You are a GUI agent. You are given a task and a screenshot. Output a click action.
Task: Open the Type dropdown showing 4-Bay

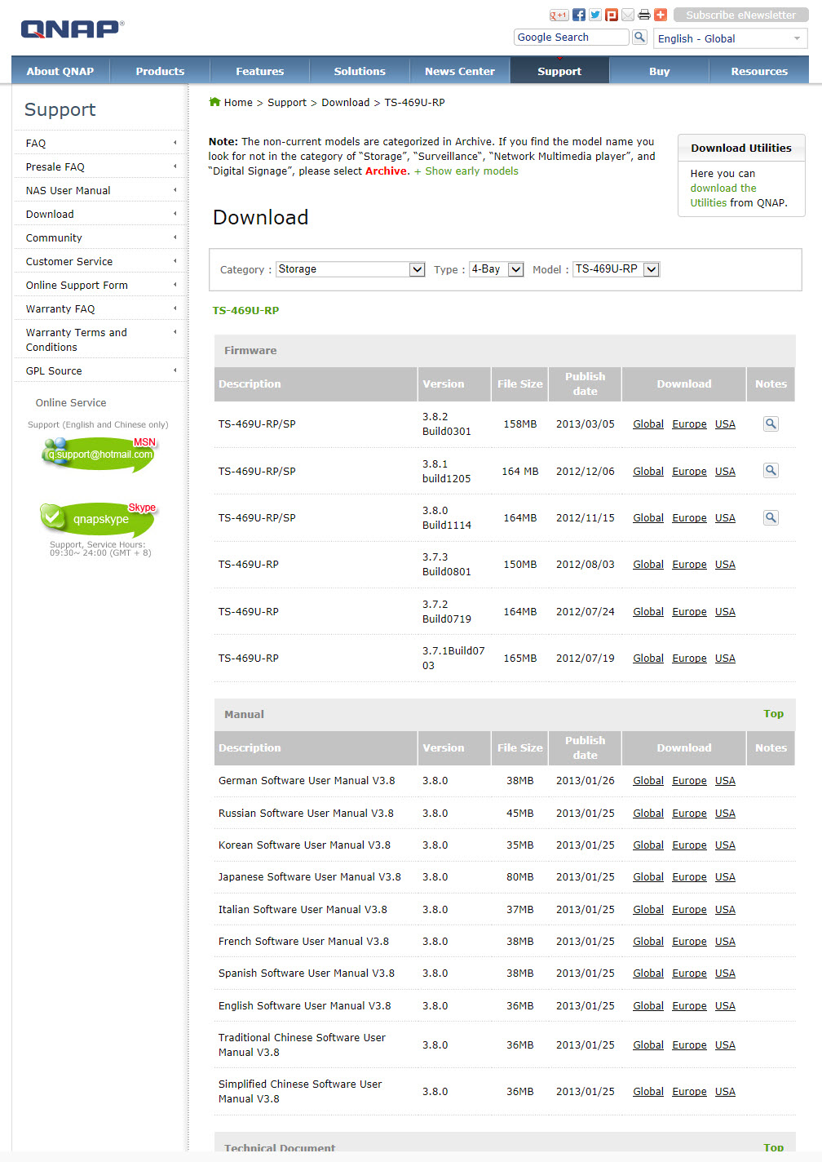(497, 269)
